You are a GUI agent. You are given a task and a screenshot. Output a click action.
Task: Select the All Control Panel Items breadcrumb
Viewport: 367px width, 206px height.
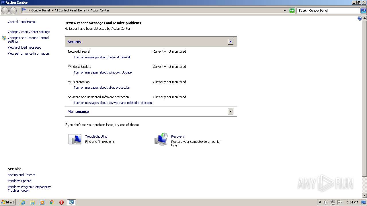(70, 10)
